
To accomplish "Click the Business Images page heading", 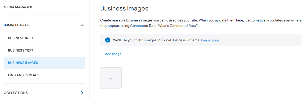I will pos(124,8).
